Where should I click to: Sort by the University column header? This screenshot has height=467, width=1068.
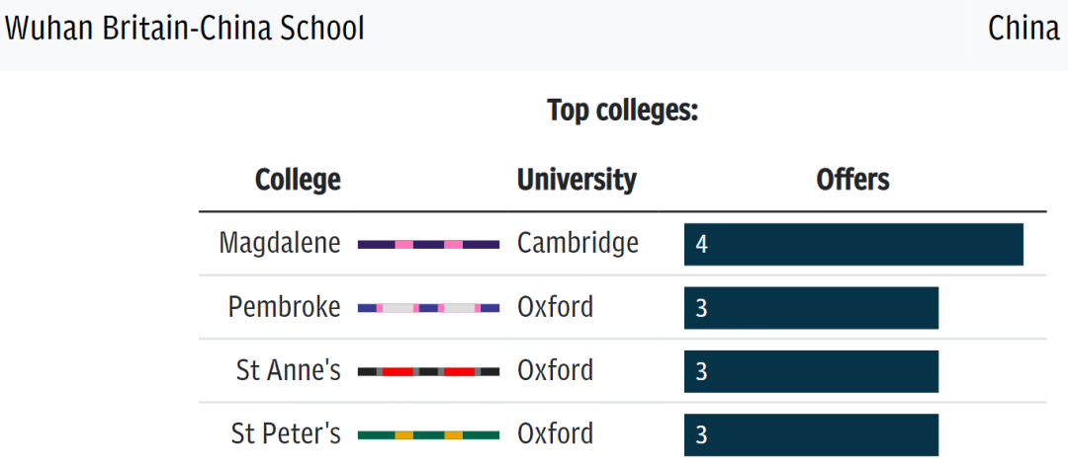click(x=577, y=180)
